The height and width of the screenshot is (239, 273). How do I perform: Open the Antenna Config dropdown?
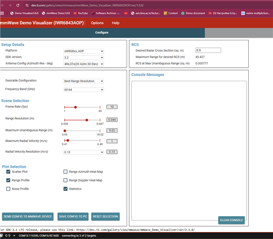pyautogui.click(x=83, y=64)
